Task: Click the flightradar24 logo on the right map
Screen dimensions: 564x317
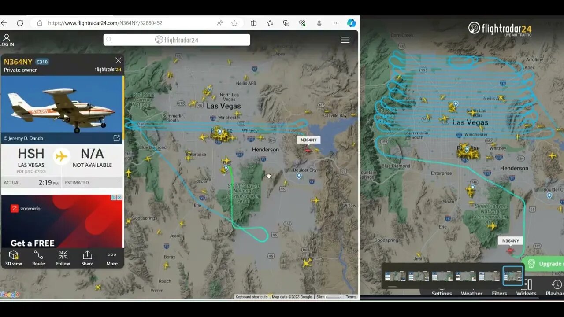Action: (500, 29)
